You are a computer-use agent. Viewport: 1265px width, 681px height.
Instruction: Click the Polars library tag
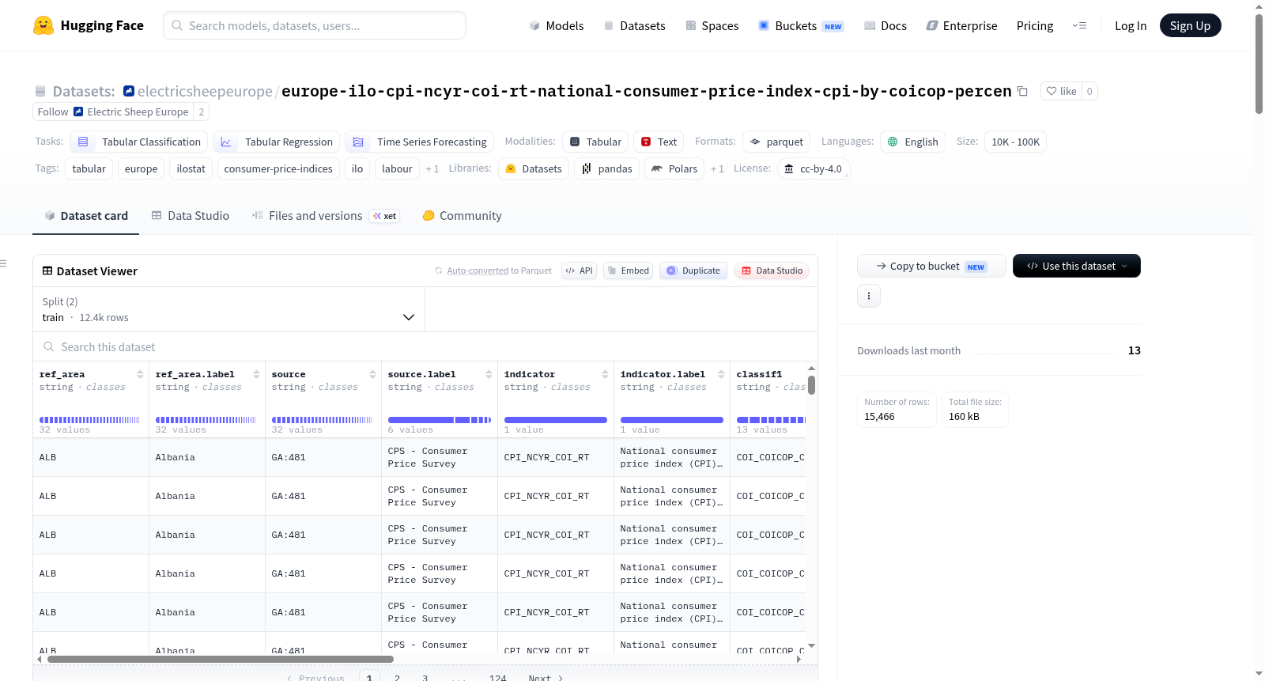674,168
